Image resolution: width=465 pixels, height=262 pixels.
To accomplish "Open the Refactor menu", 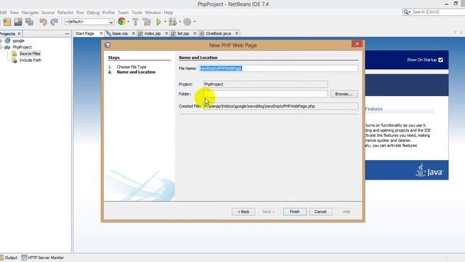I will click(65, 12).
